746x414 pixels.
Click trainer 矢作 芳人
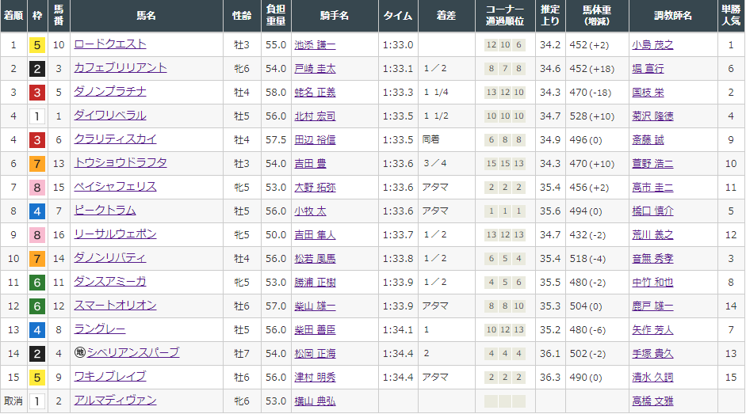coord(652,330)
